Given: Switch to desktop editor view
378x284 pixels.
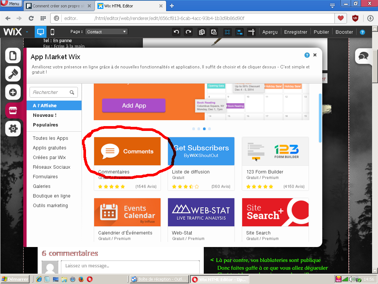Looking at the screenshot, I should click(x=41, y=32).
